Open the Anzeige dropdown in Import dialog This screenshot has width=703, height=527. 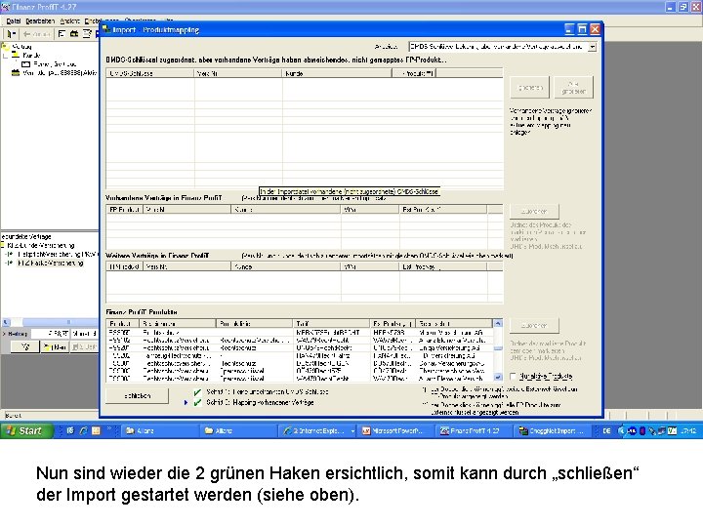coord(593,46)
